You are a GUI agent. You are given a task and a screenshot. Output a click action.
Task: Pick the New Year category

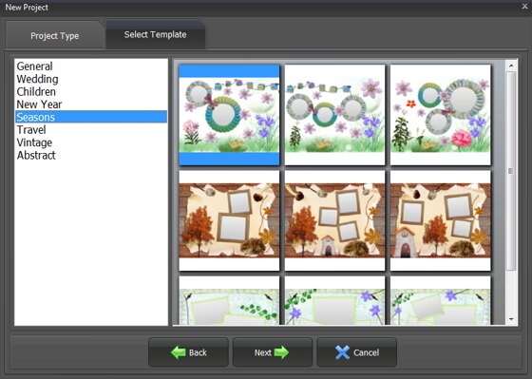(39, 104)
